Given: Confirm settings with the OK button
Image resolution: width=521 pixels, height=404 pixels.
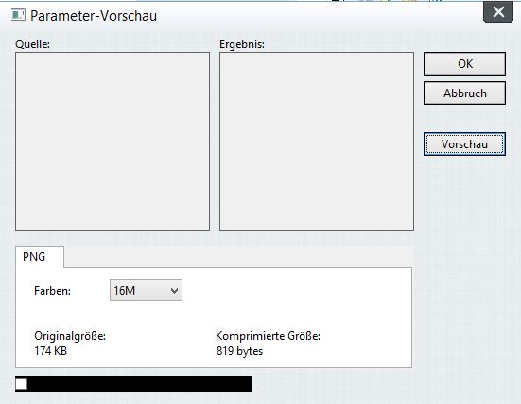Looking at the screenshot, I should click(464, 63).
